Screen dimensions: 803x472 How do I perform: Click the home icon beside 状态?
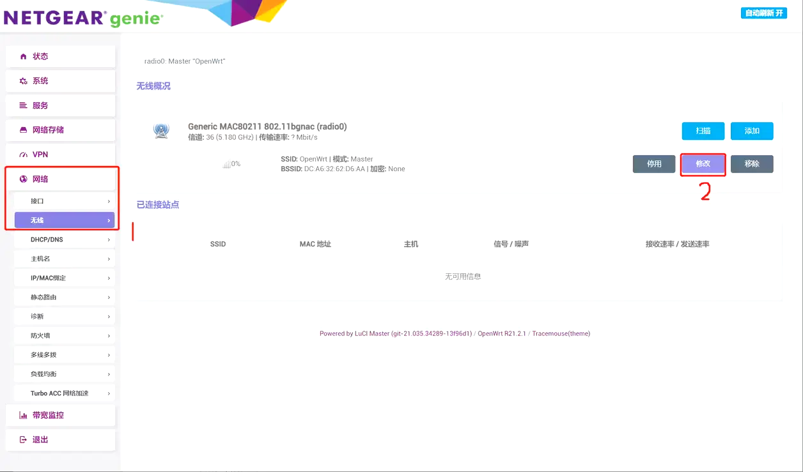(24, 57)
